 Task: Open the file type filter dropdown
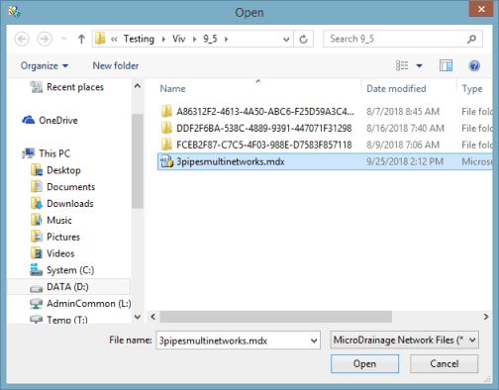404,340
